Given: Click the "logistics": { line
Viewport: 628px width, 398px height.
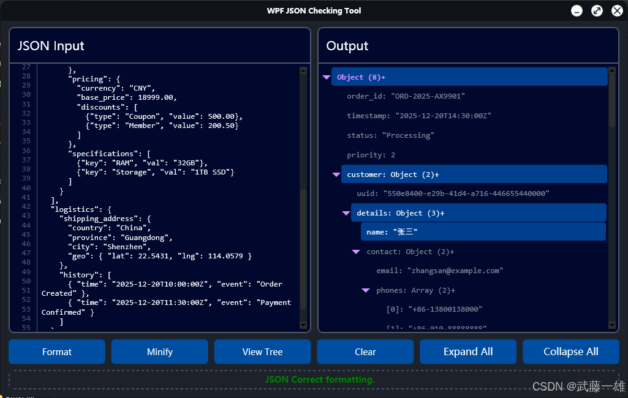Looking at the screenshot, I should (81, 209).
